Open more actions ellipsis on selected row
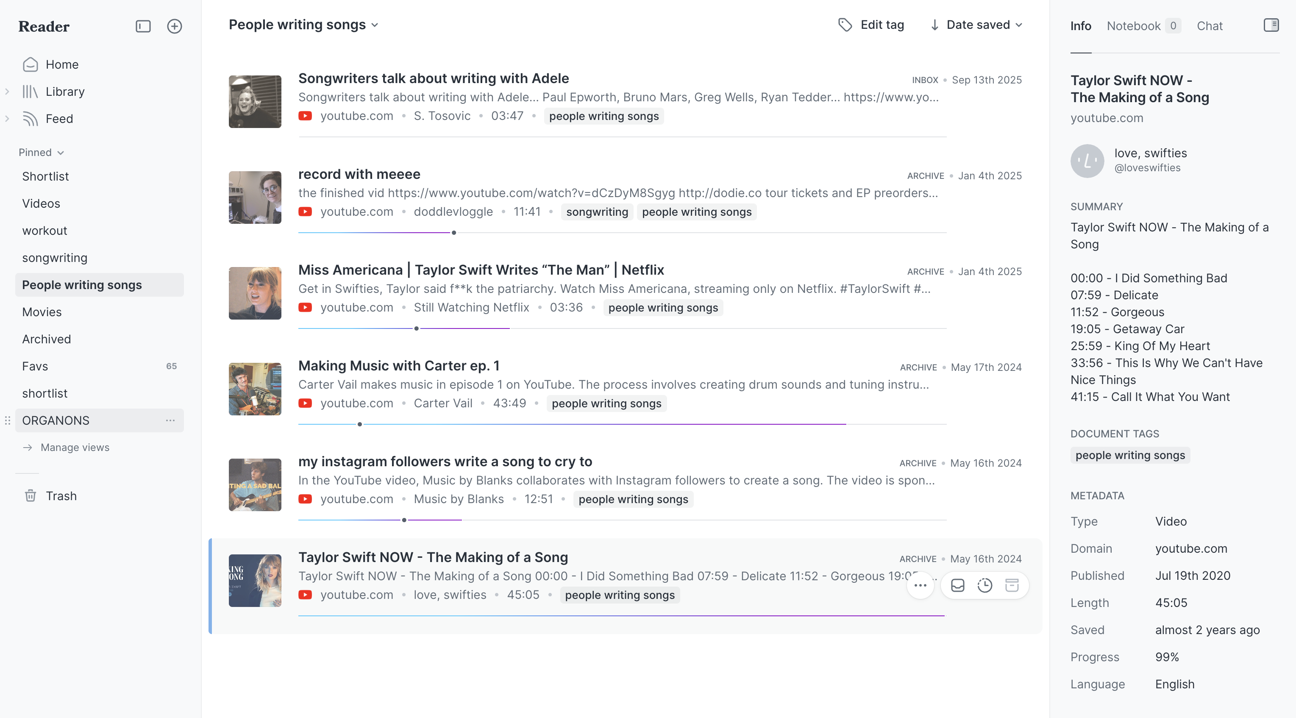Viewport: 1296px width, 718px height. [x=920, y=585]
